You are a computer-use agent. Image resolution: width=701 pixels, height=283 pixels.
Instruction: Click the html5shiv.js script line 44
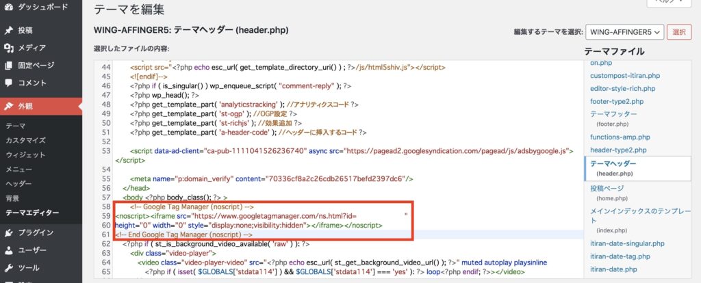(x=288, y=68)
